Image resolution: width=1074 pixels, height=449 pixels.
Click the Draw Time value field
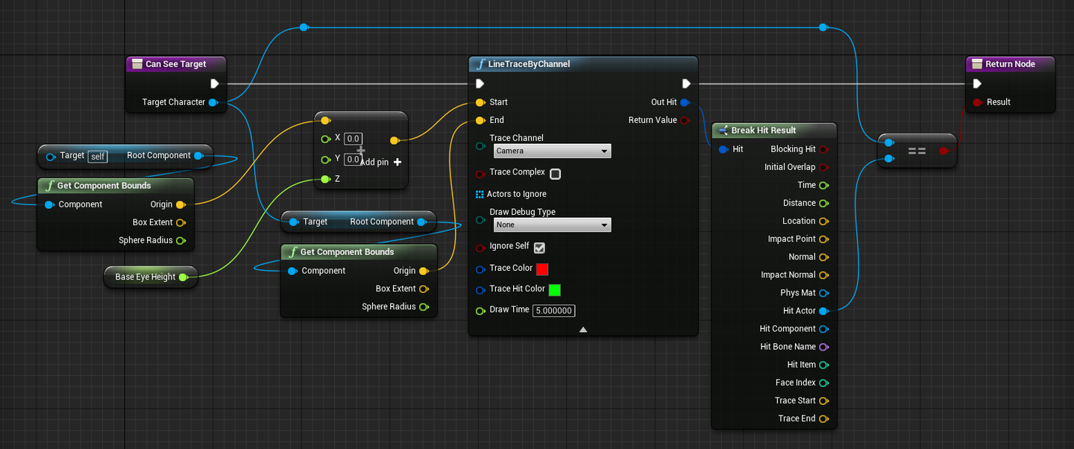point(553,310)
